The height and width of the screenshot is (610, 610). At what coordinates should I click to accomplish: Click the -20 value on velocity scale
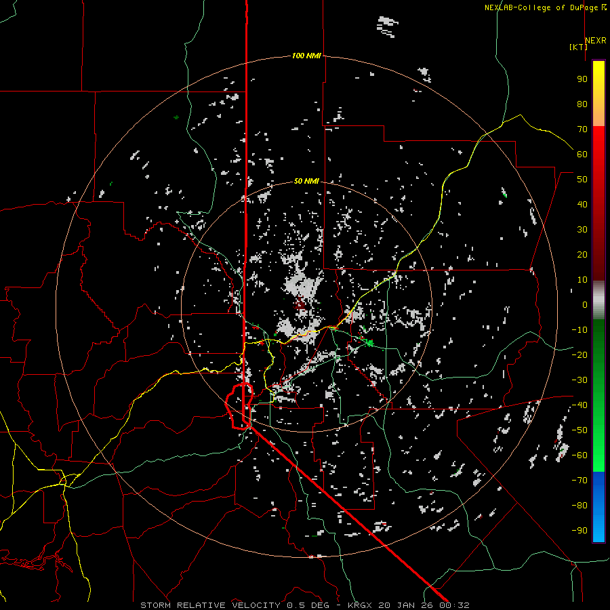point(579,355)
